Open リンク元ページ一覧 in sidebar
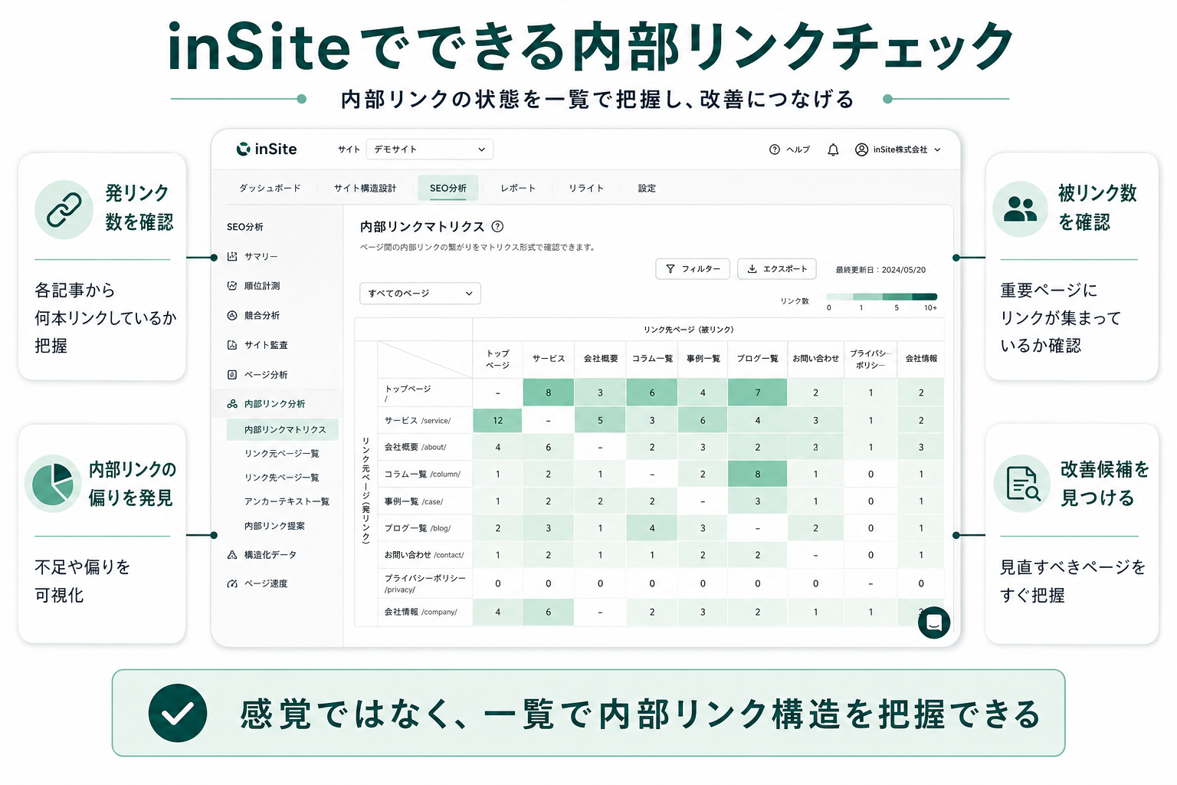This screenshot has width=1177, height=785. point(282,453)
